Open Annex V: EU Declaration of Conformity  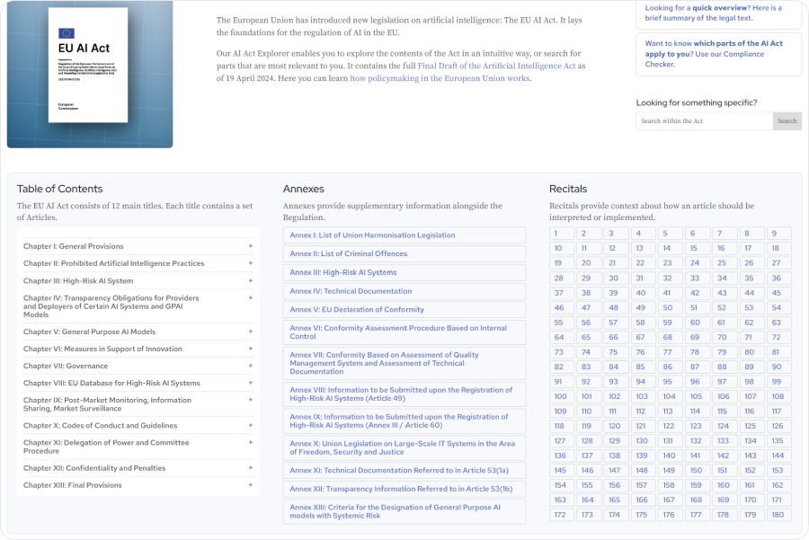pos(404,309)
